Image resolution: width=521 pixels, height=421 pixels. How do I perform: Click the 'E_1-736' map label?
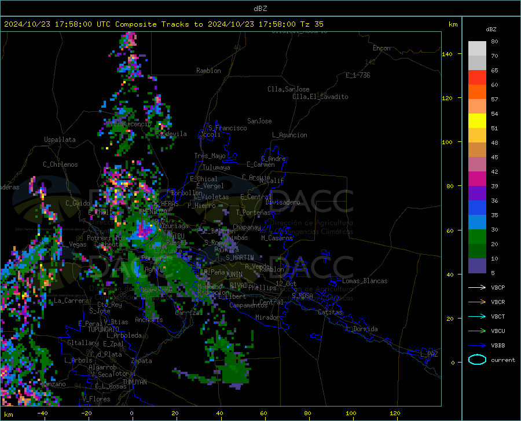coord(358,75)
